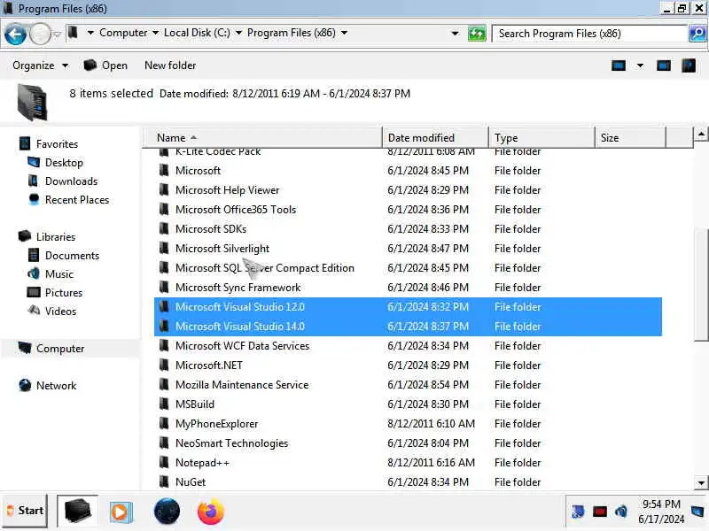The image size is (709, 531).
Task: Click Computer in the address breadcrumb
Action: pyautogui.click(x=123, y=33)
